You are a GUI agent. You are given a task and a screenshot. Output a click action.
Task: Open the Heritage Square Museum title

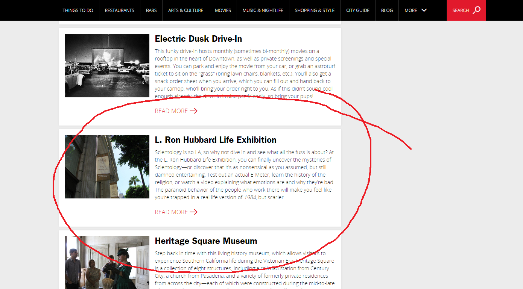[x=206, y=241]
